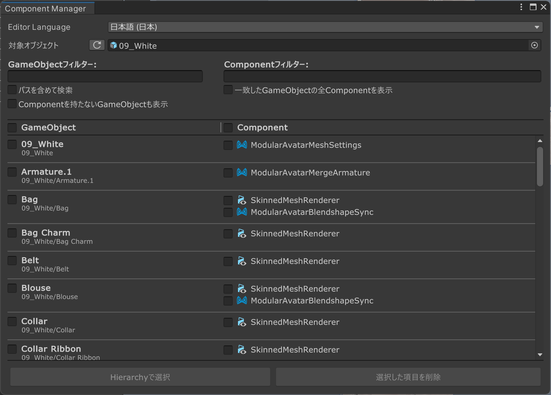Check Bag Charm's SkinnedMeshRenderer checkbox

(228, 234)
